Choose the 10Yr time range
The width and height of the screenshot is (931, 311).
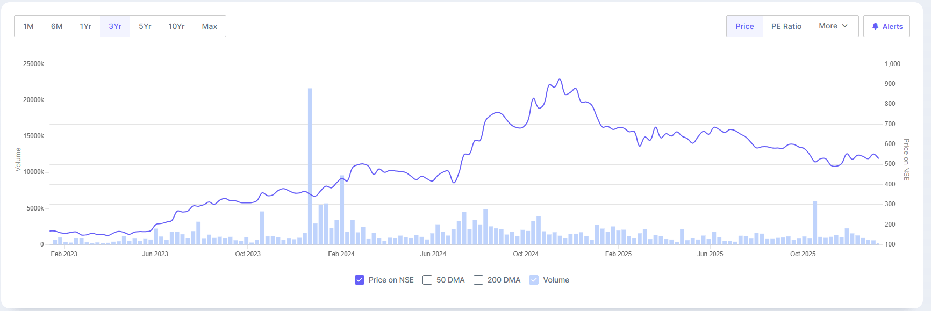176,26
